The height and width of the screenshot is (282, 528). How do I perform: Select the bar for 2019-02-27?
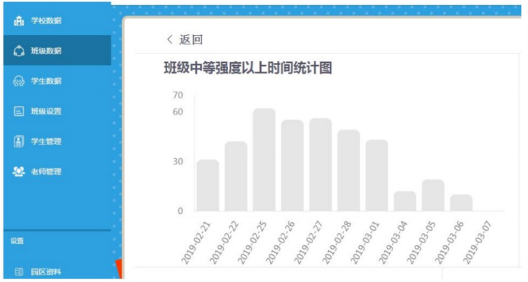pos(321,165)
